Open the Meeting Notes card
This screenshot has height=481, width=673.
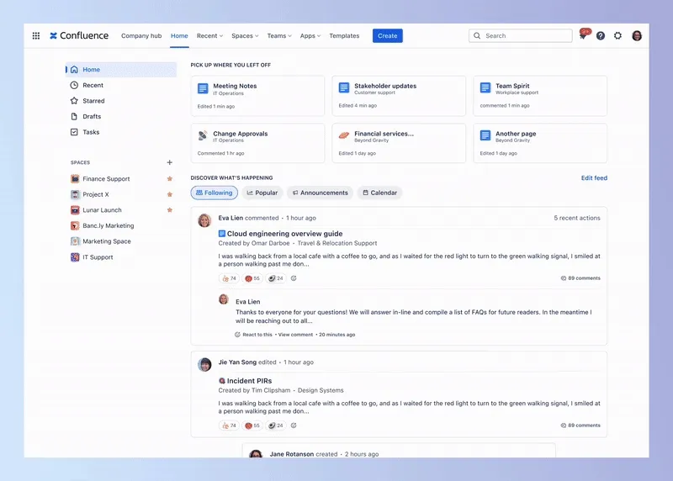click(257, 96)
